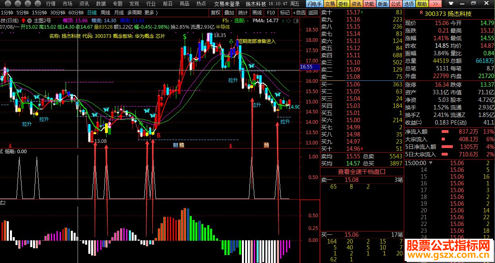
Task: Click 半导体 sector label in info line
Action: pos(224,27)
